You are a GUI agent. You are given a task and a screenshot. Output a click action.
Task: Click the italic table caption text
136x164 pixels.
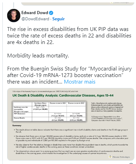point(107,107)
